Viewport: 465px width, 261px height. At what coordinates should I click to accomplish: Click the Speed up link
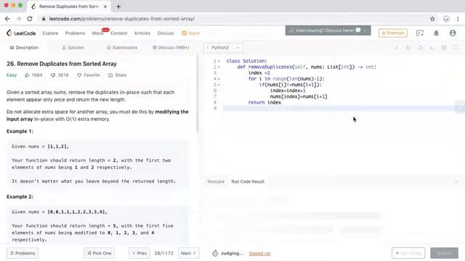(x=259, y=253)
